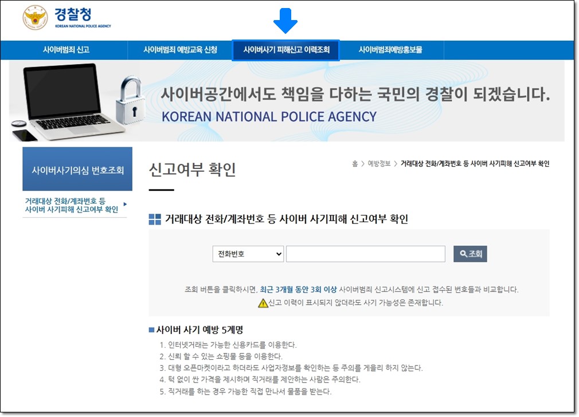Click the blue downward arrow above the menu
579x417 pixels.
point(285,21)
